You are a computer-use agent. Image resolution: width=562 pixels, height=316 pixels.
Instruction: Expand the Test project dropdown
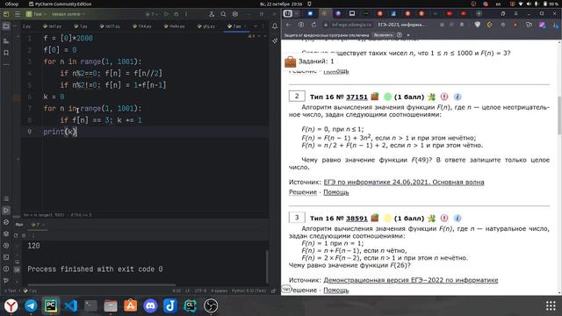(35, 14)
